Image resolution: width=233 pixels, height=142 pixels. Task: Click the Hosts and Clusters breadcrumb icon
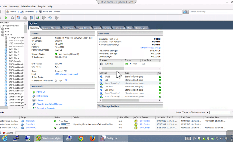pos(40,12)
